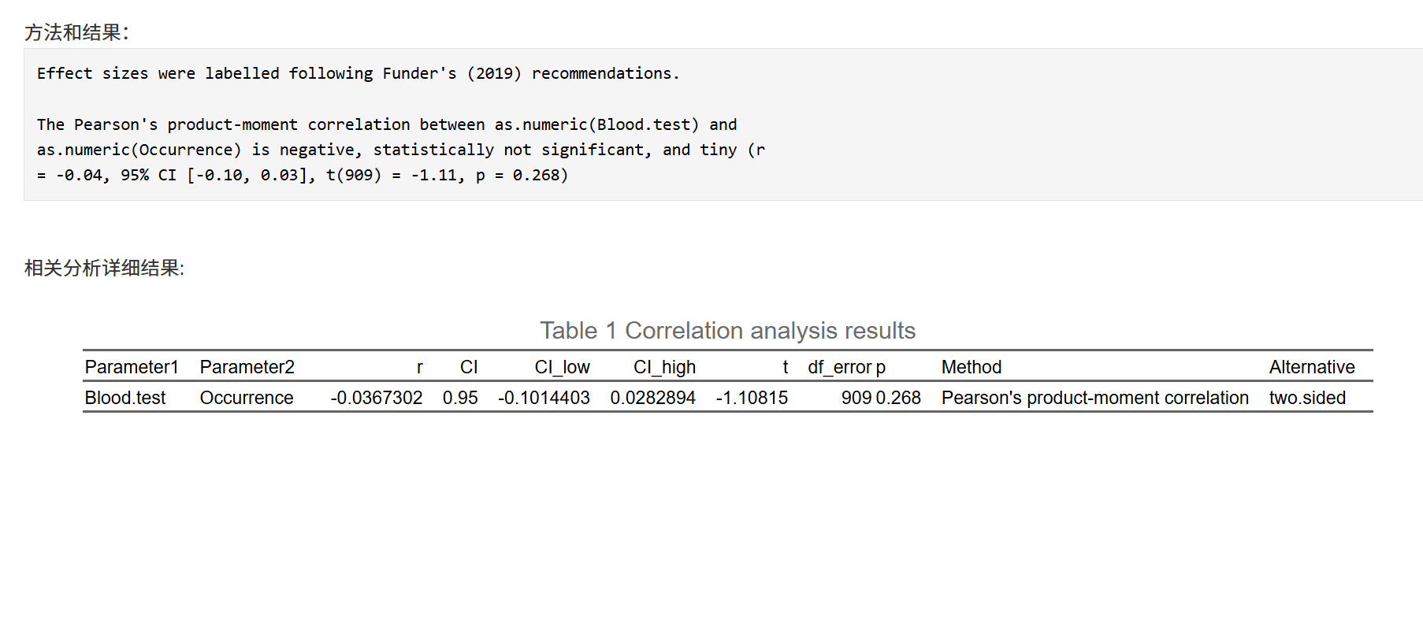
Task: Click the r value -0.0367302
Action: (377, 398)
